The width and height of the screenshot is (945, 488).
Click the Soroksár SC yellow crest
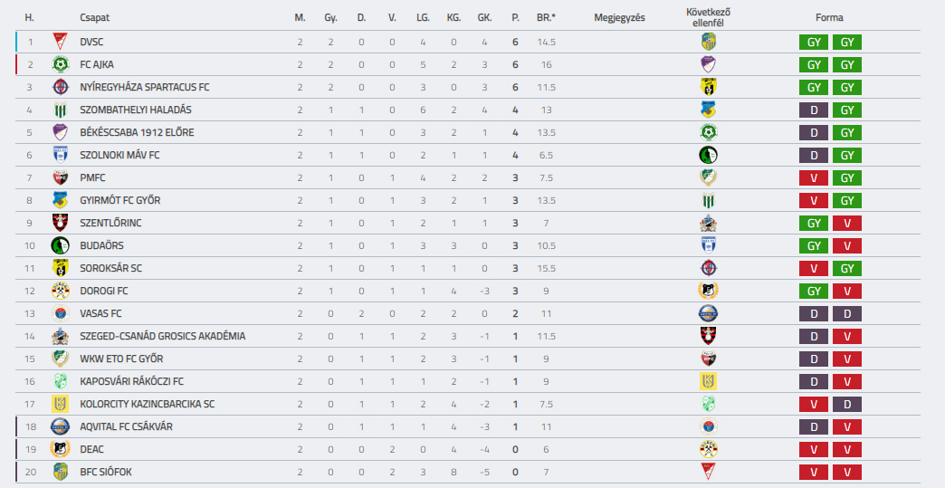point(60,268)
